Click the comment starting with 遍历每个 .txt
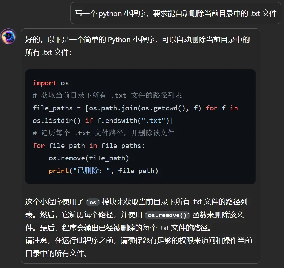Viewport: 284px width, 268px height. pyautogui.click(x=103, y=133)
